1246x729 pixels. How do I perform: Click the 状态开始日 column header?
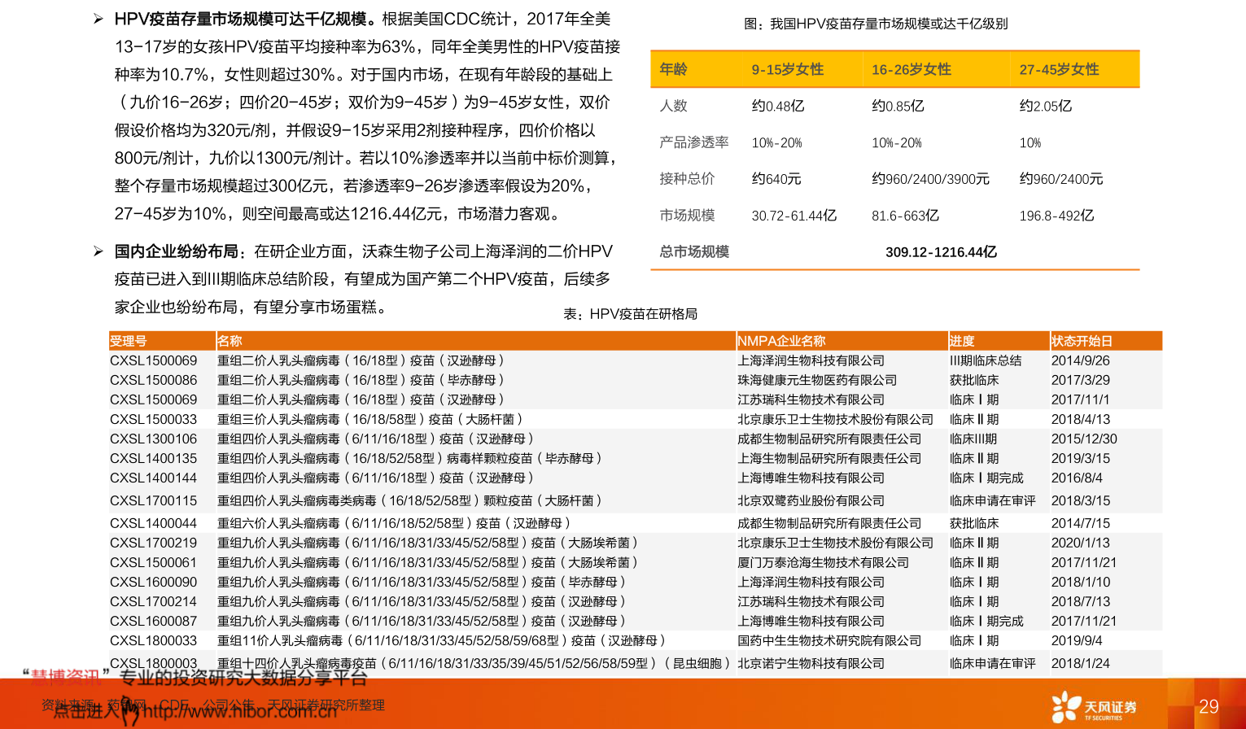point(1082,341)
